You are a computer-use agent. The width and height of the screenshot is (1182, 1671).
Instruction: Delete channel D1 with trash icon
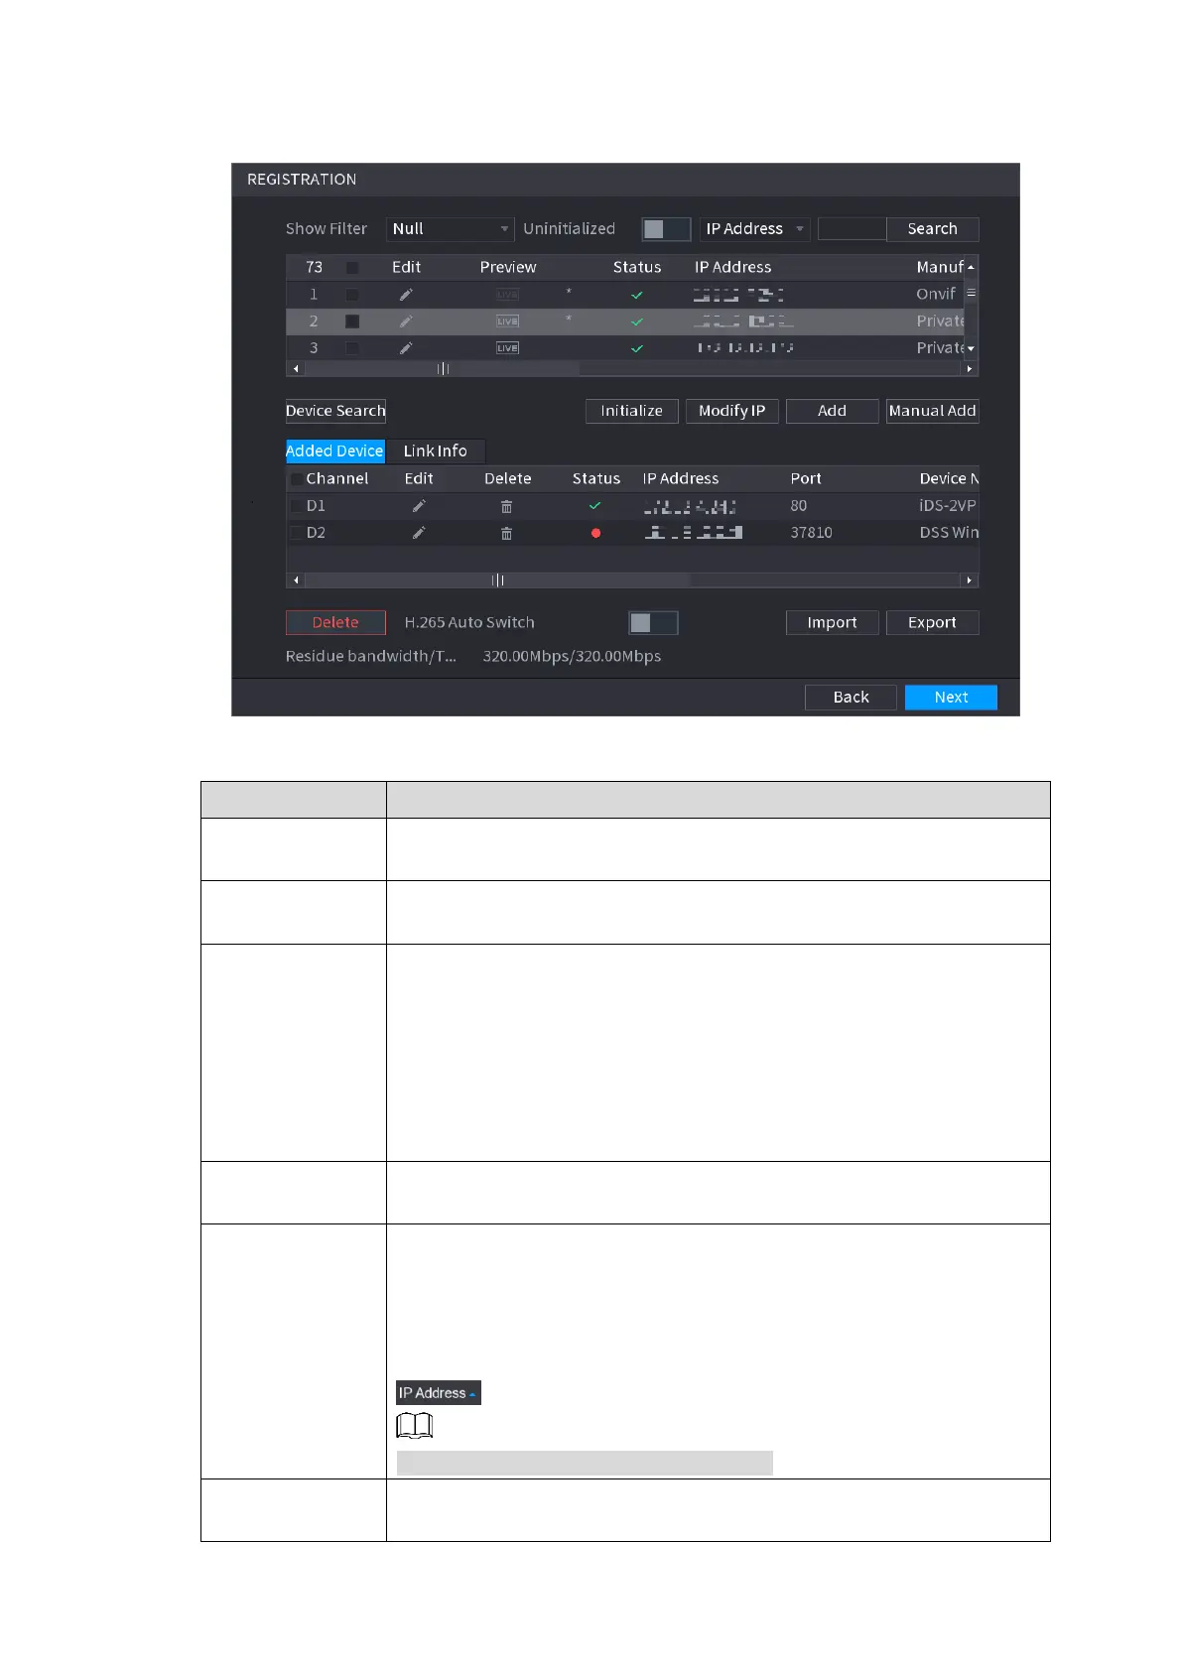click(506, 506)
